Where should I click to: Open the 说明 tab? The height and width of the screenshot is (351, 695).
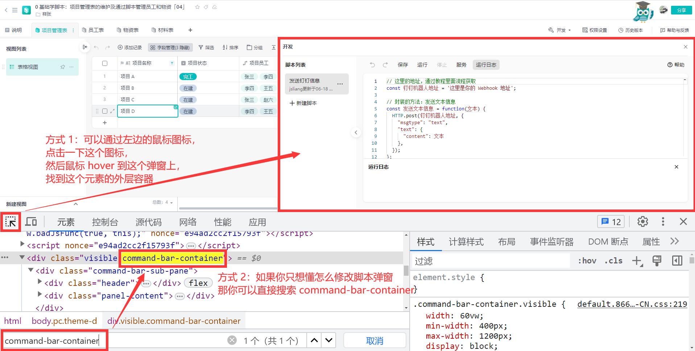pyautogui.click(x=13, y=30)
